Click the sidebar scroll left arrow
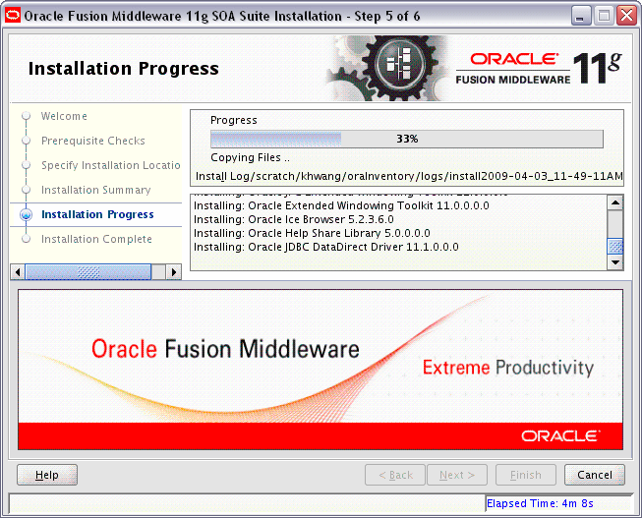 pos(18,272)
